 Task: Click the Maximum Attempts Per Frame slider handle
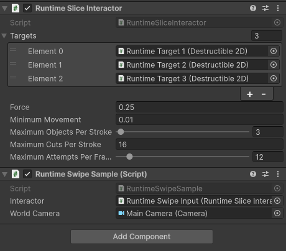coord(129,157)
